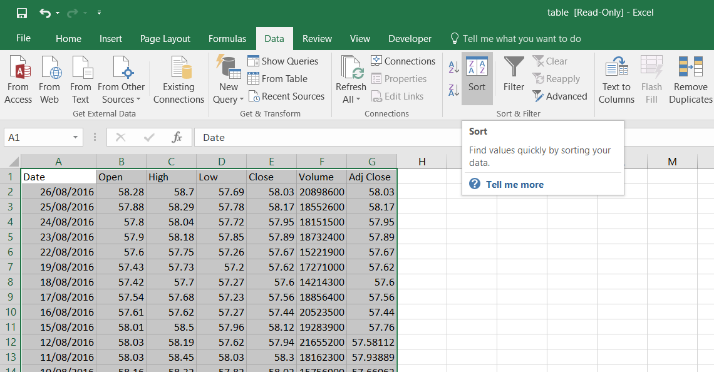Open Advanced filter options

560,96
